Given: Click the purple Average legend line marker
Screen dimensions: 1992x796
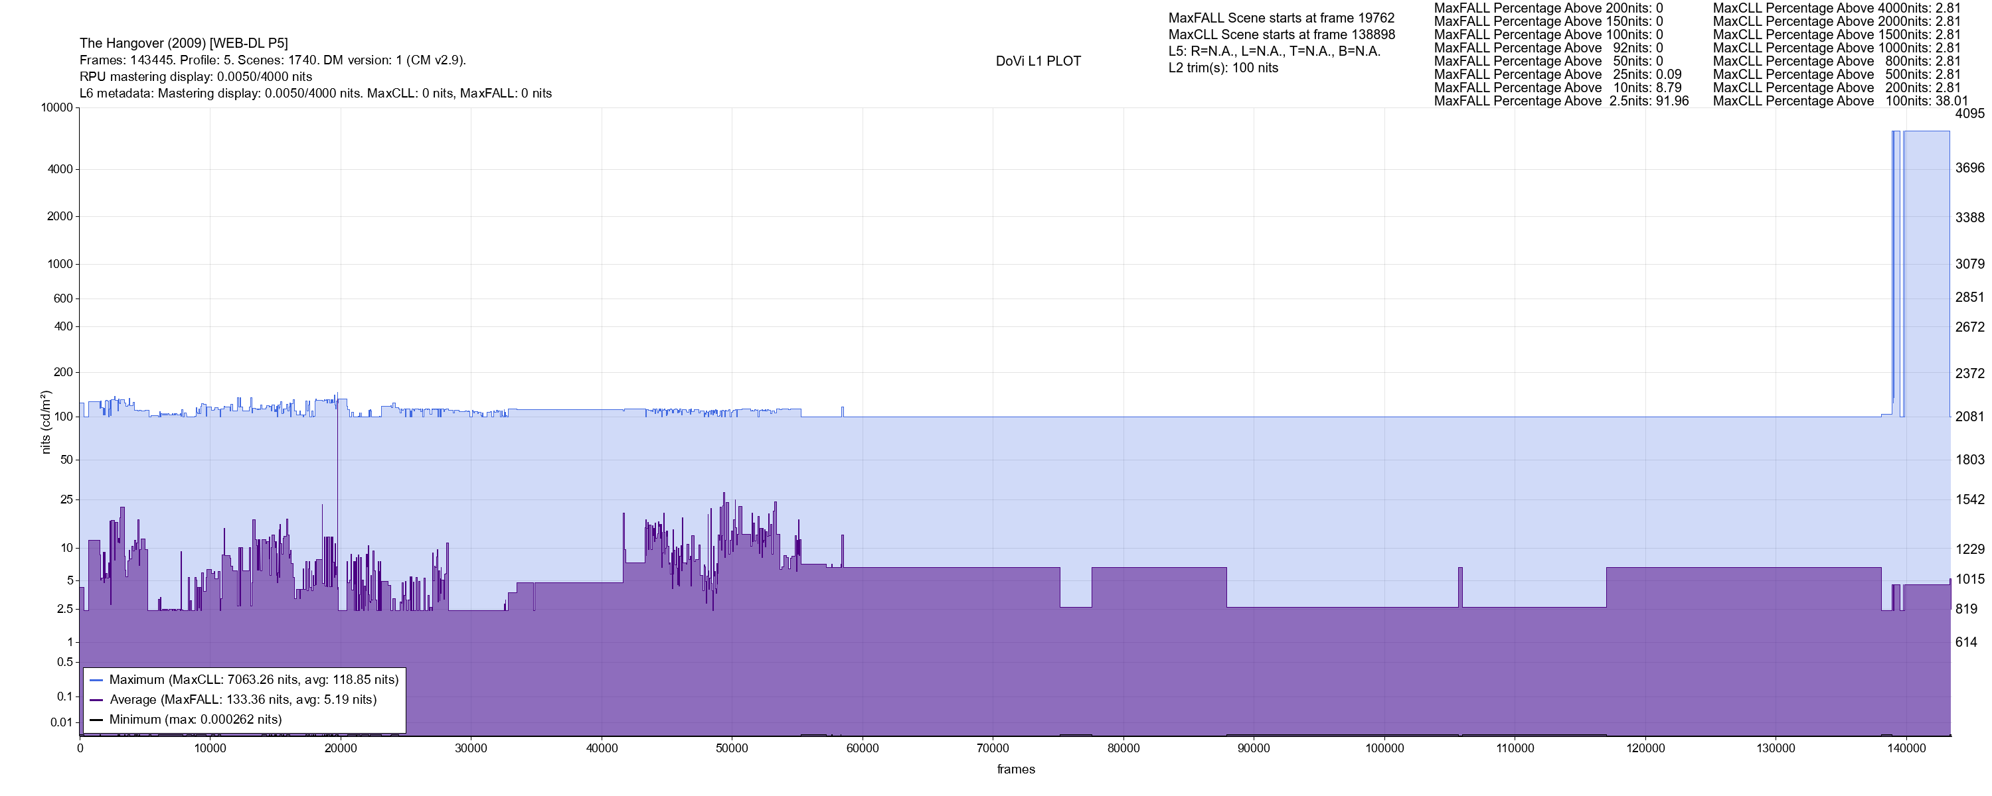Looking at the screenshot, I should [97, 700].
